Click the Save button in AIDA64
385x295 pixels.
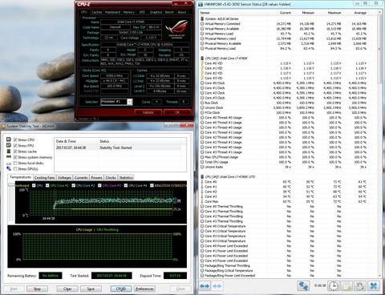point(91,289)
